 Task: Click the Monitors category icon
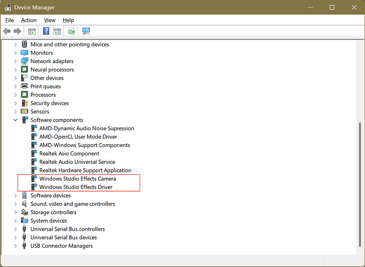point(25,53)
